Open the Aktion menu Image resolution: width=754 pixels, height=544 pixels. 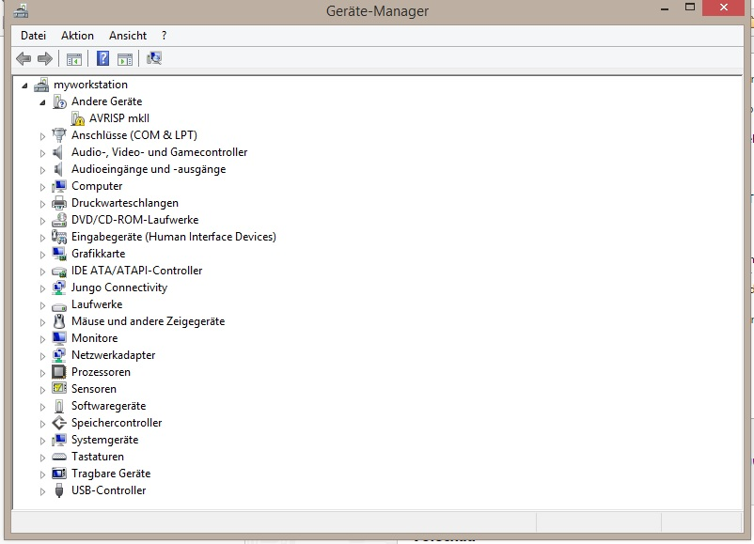pos(77,36)
